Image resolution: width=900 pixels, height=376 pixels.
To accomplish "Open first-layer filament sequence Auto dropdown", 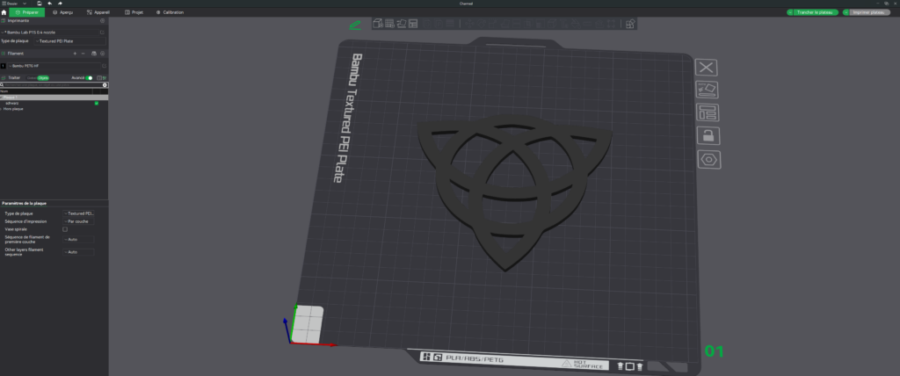I will tap(78, 239).
